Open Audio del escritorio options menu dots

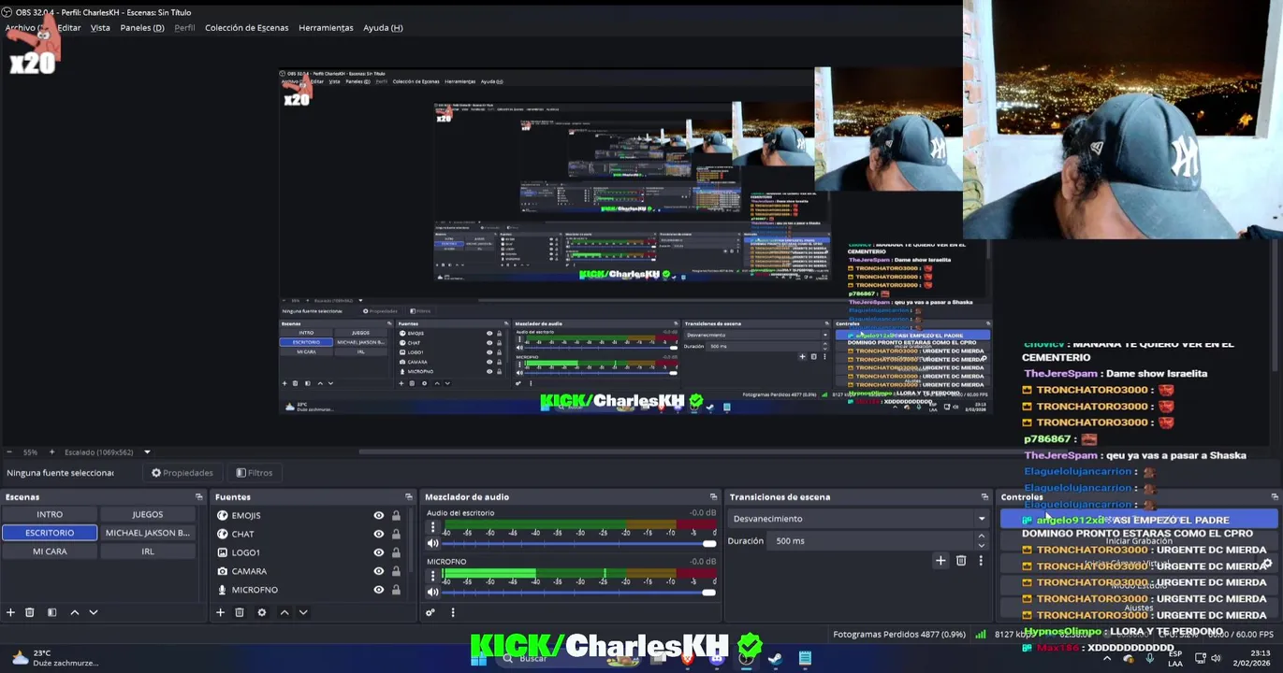pos(432,527)
